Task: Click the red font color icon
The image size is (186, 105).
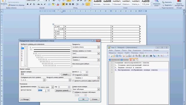Action: (58, 4)
